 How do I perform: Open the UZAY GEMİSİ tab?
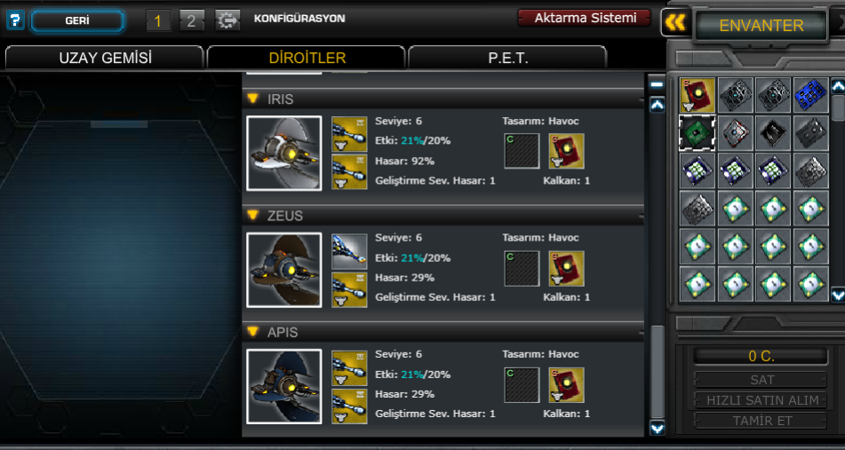[105, 58]
